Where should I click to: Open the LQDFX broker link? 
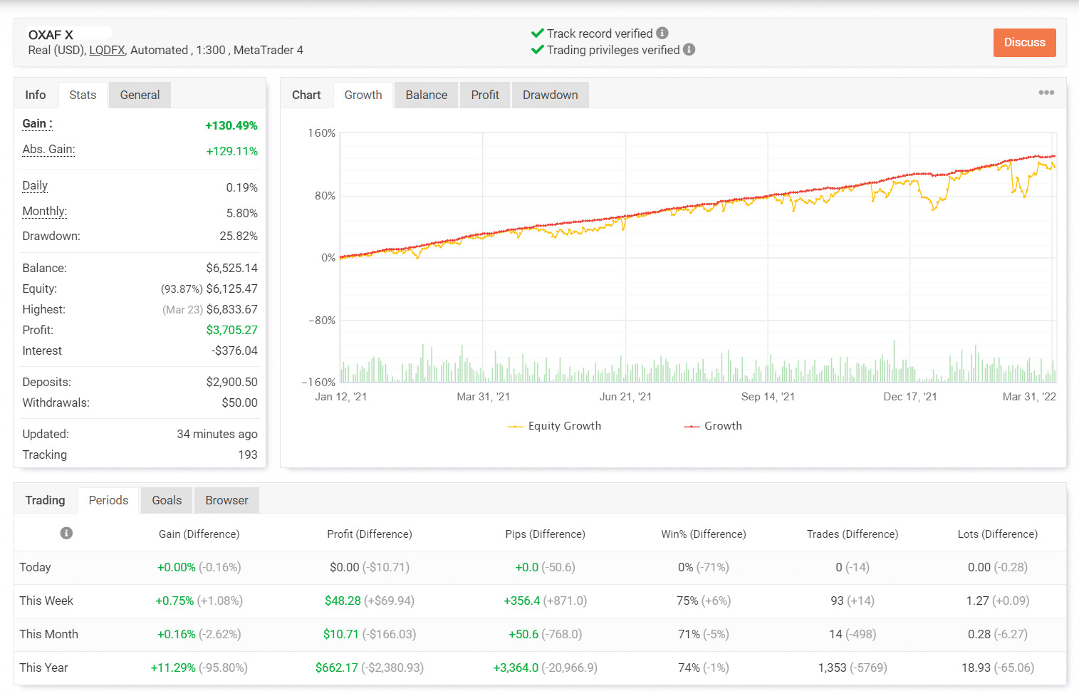point(107,50)
